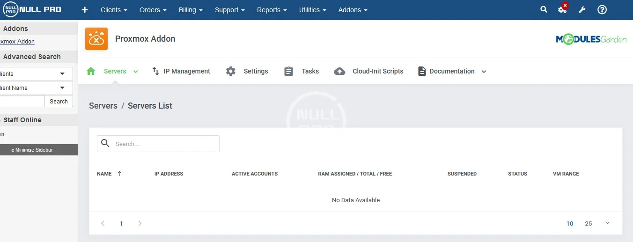633x242 pixels.
Task: Sort the list by the Name column arrow
Action: [119, 174]
